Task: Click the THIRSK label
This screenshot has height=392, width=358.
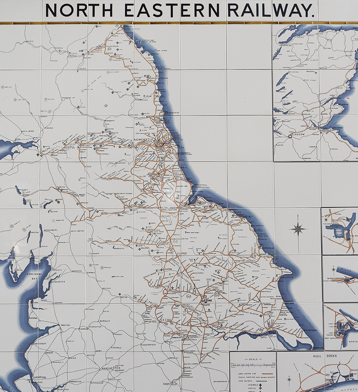Action: (x=182, y=253)
